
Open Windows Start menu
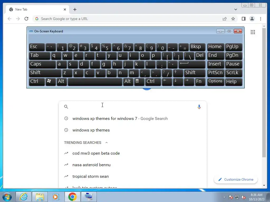(x=7, y=197)
